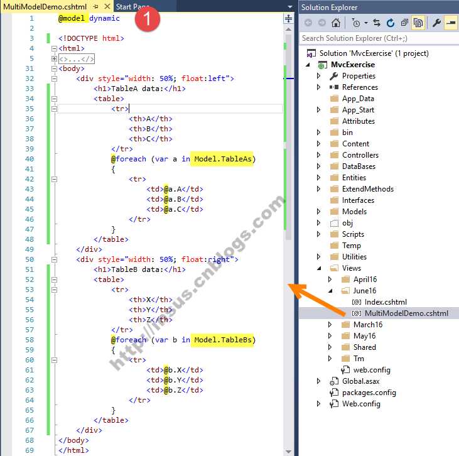Select the DataBases folder
Viewport: 459px width, 456px height.
point(359,166)
